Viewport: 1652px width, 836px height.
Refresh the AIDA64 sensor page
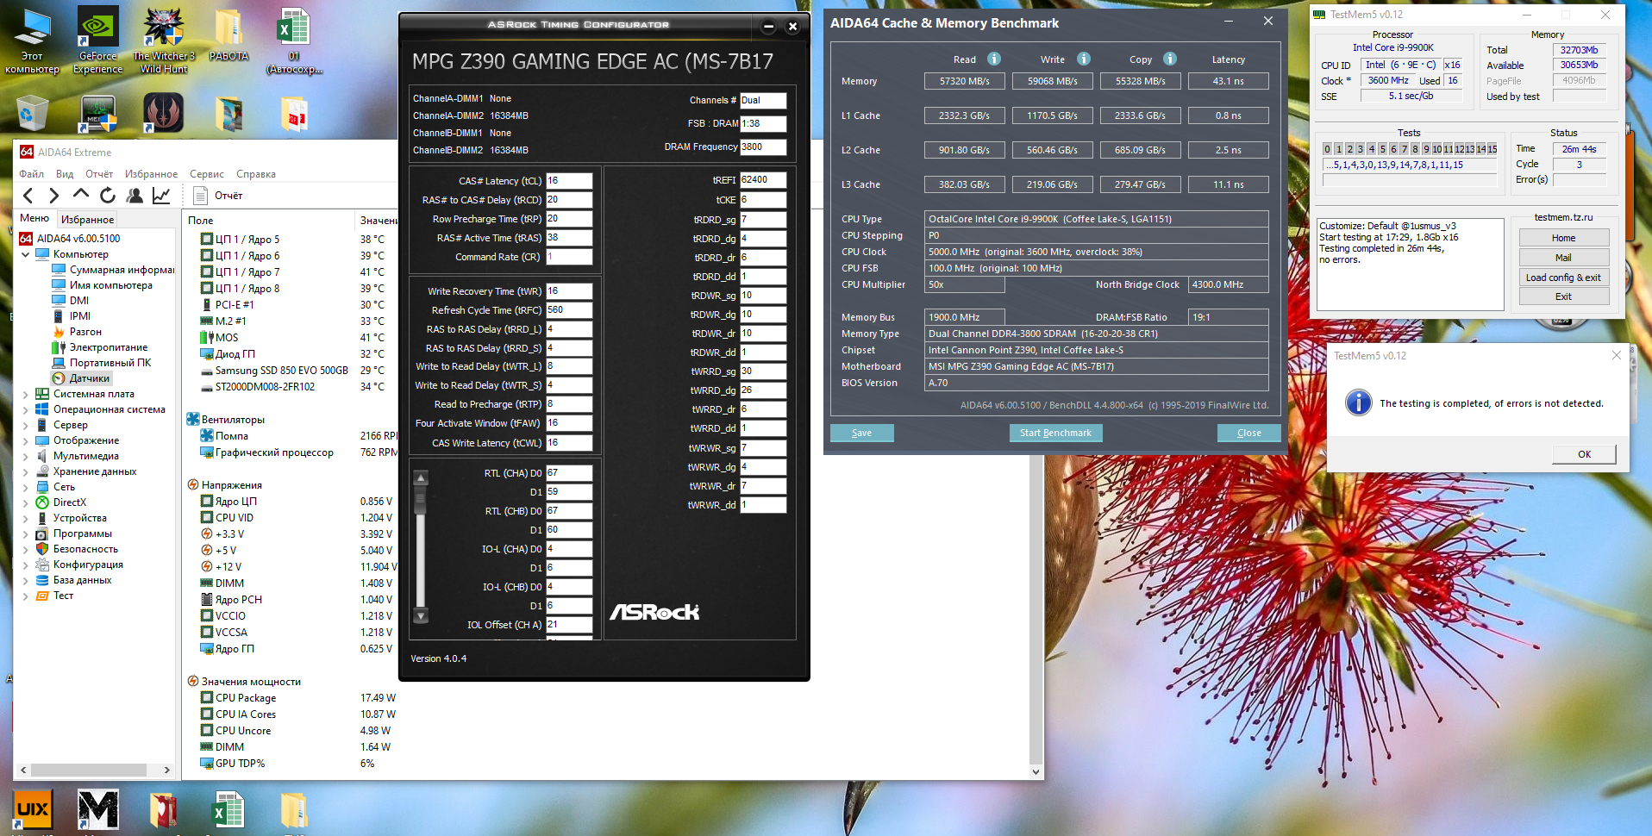[108, 196]
